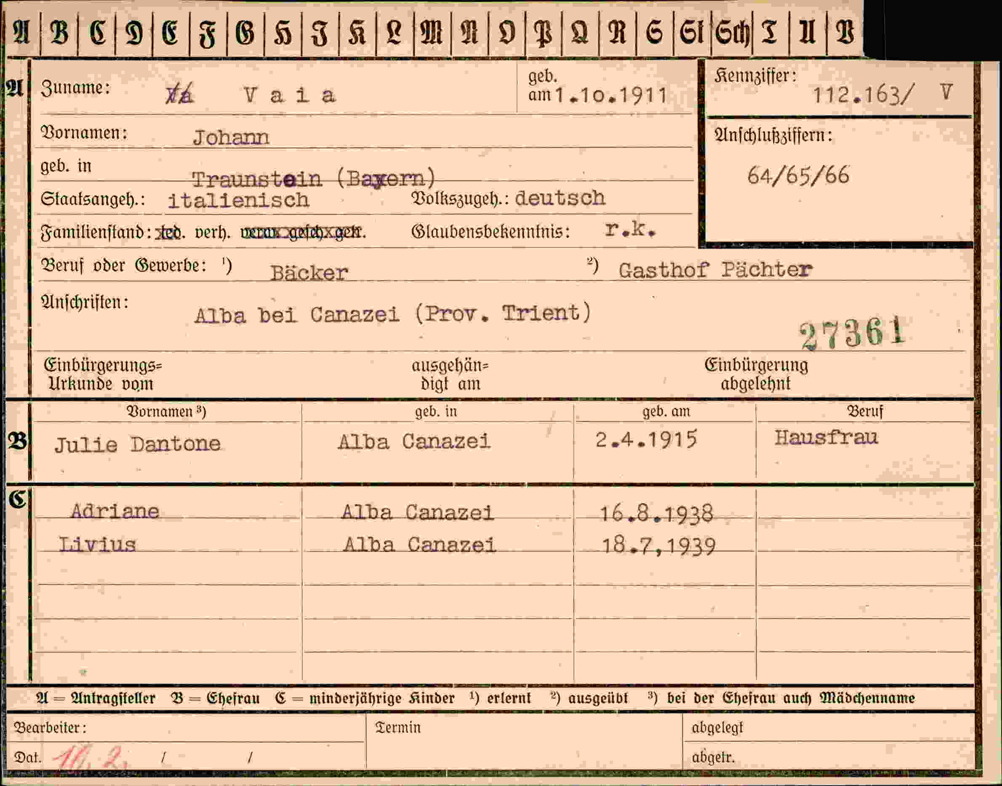Screen dimensions: 1002x786
Task: Click the citizenship value 'italienisch'
Action: [x=239, y=200]
